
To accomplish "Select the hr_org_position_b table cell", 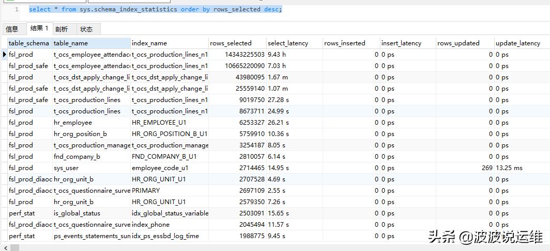I will [x=91, y=134].
